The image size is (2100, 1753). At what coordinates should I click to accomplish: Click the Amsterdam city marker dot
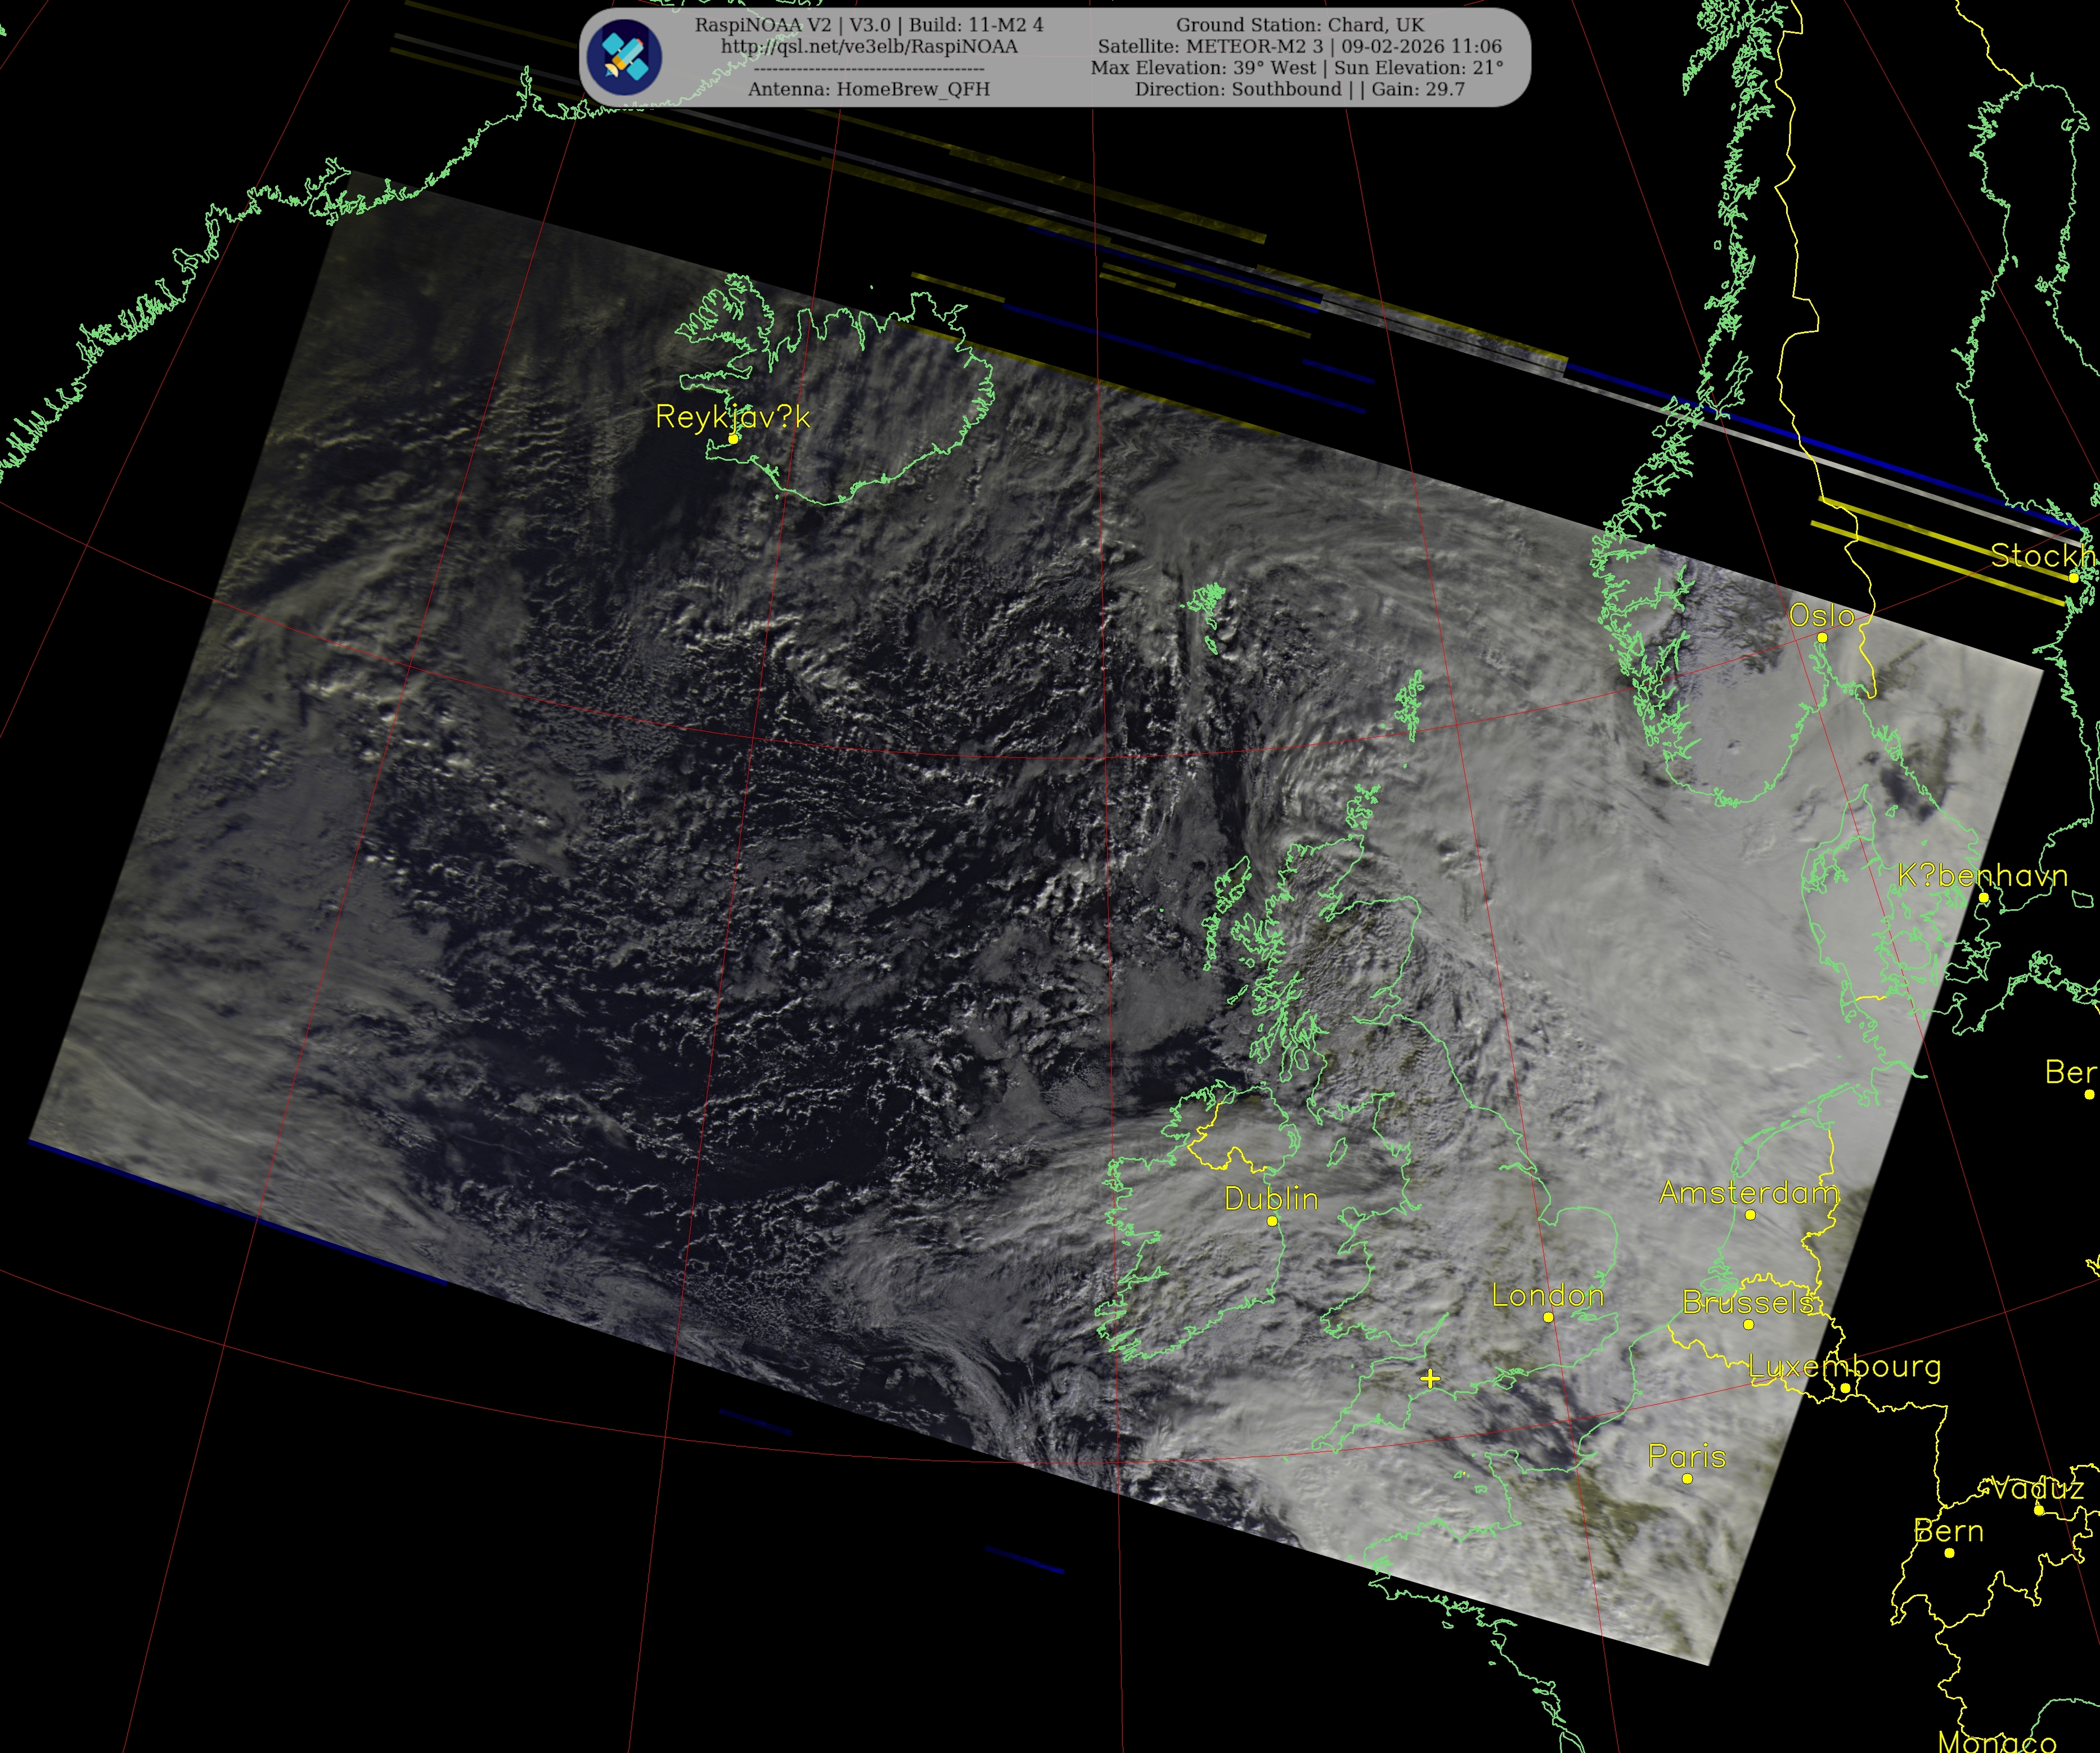click(1750, 1215)
